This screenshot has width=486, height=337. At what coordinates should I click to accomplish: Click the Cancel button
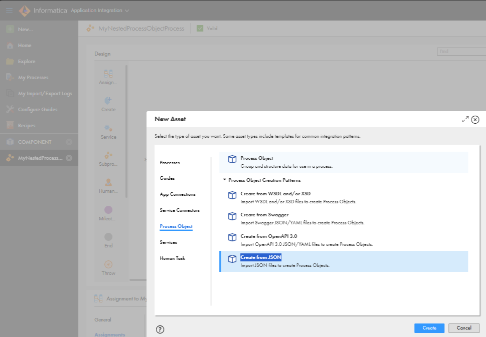click(464, 328)
